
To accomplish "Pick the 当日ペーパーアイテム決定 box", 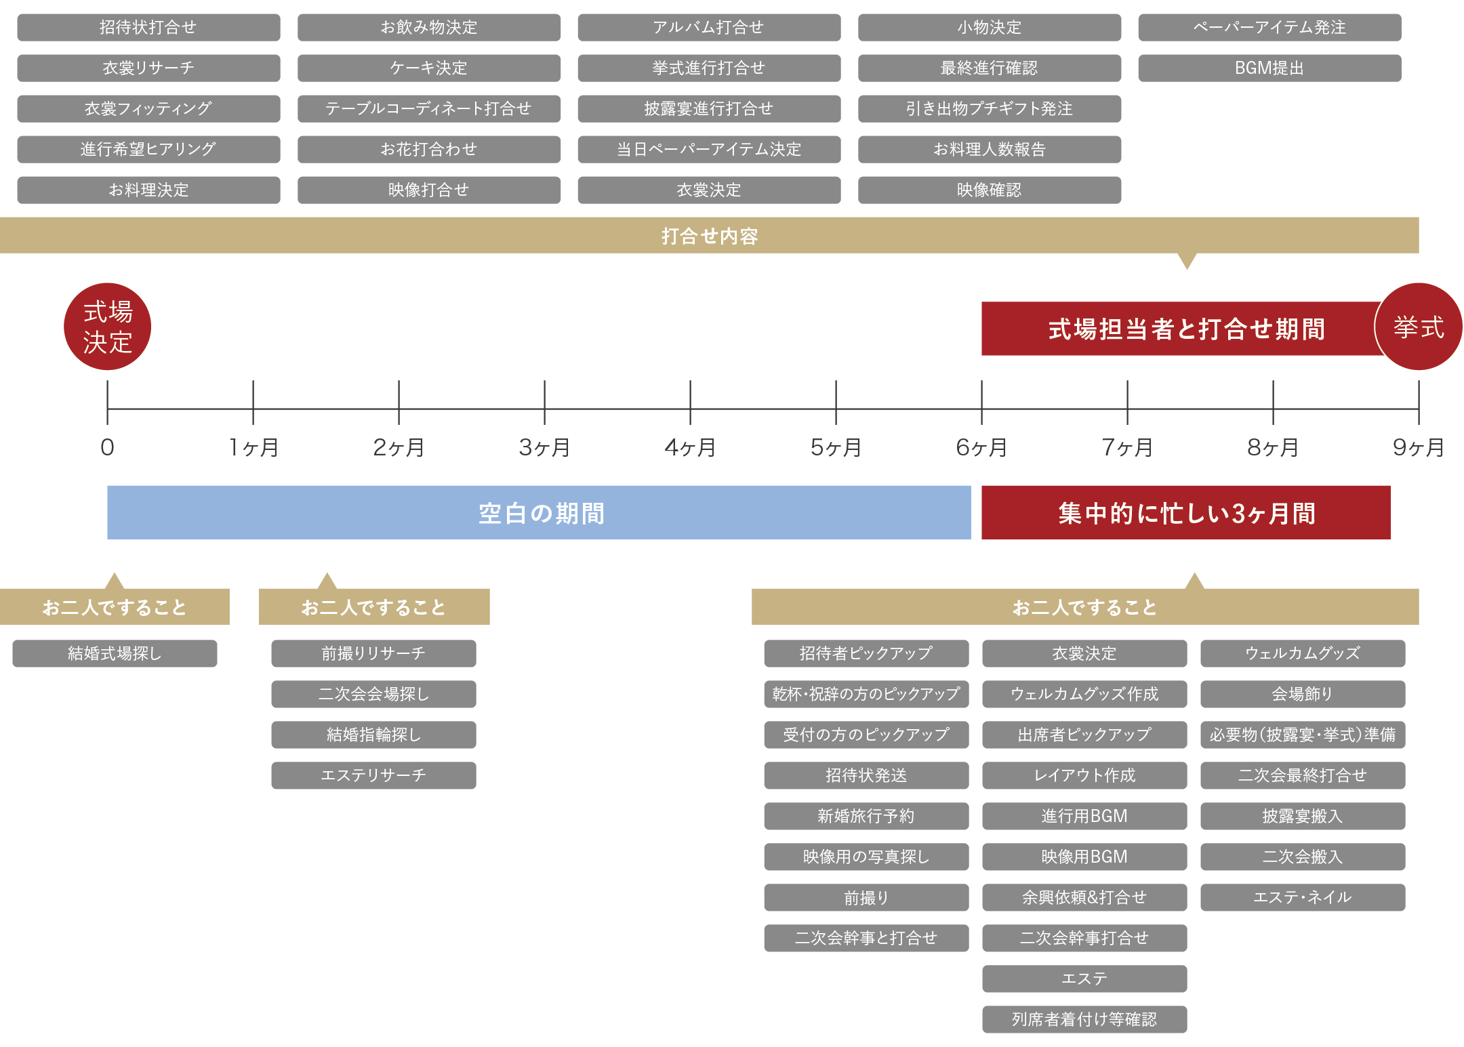I will click(x=709, y=149).
